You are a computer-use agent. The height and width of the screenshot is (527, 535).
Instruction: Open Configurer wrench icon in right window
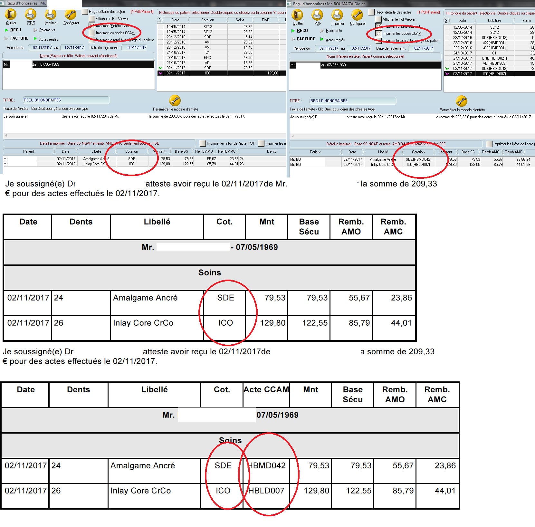tap(357, 15)
